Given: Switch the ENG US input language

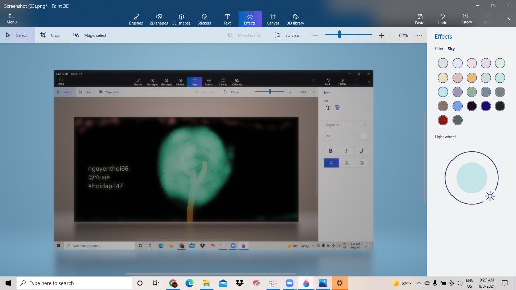Looking at the screenshot, I should (470, 283).
